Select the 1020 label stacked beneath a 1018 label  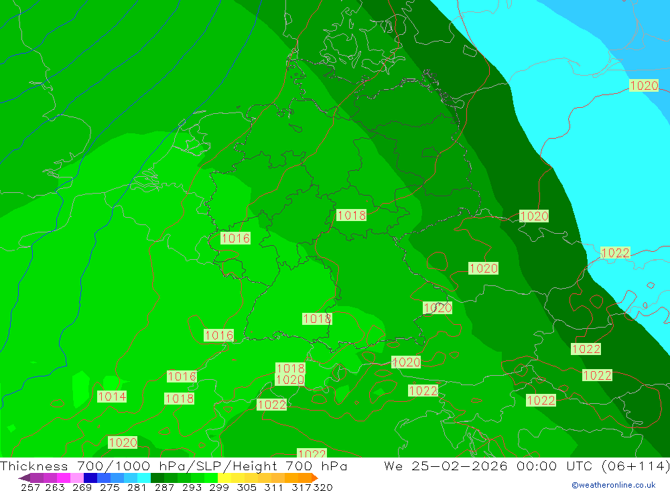(289, 379)
